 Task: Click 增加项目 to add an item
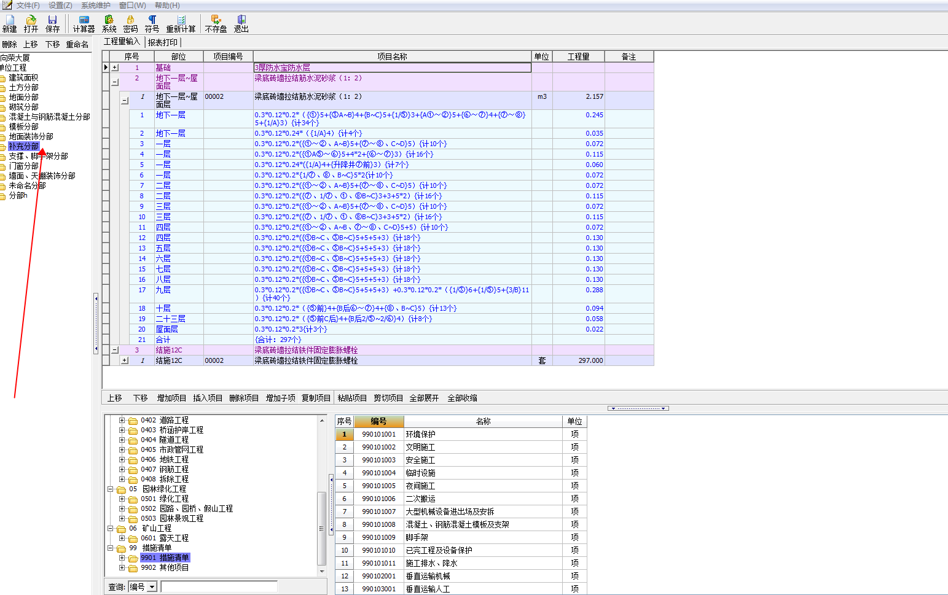(x=171, y=398)
